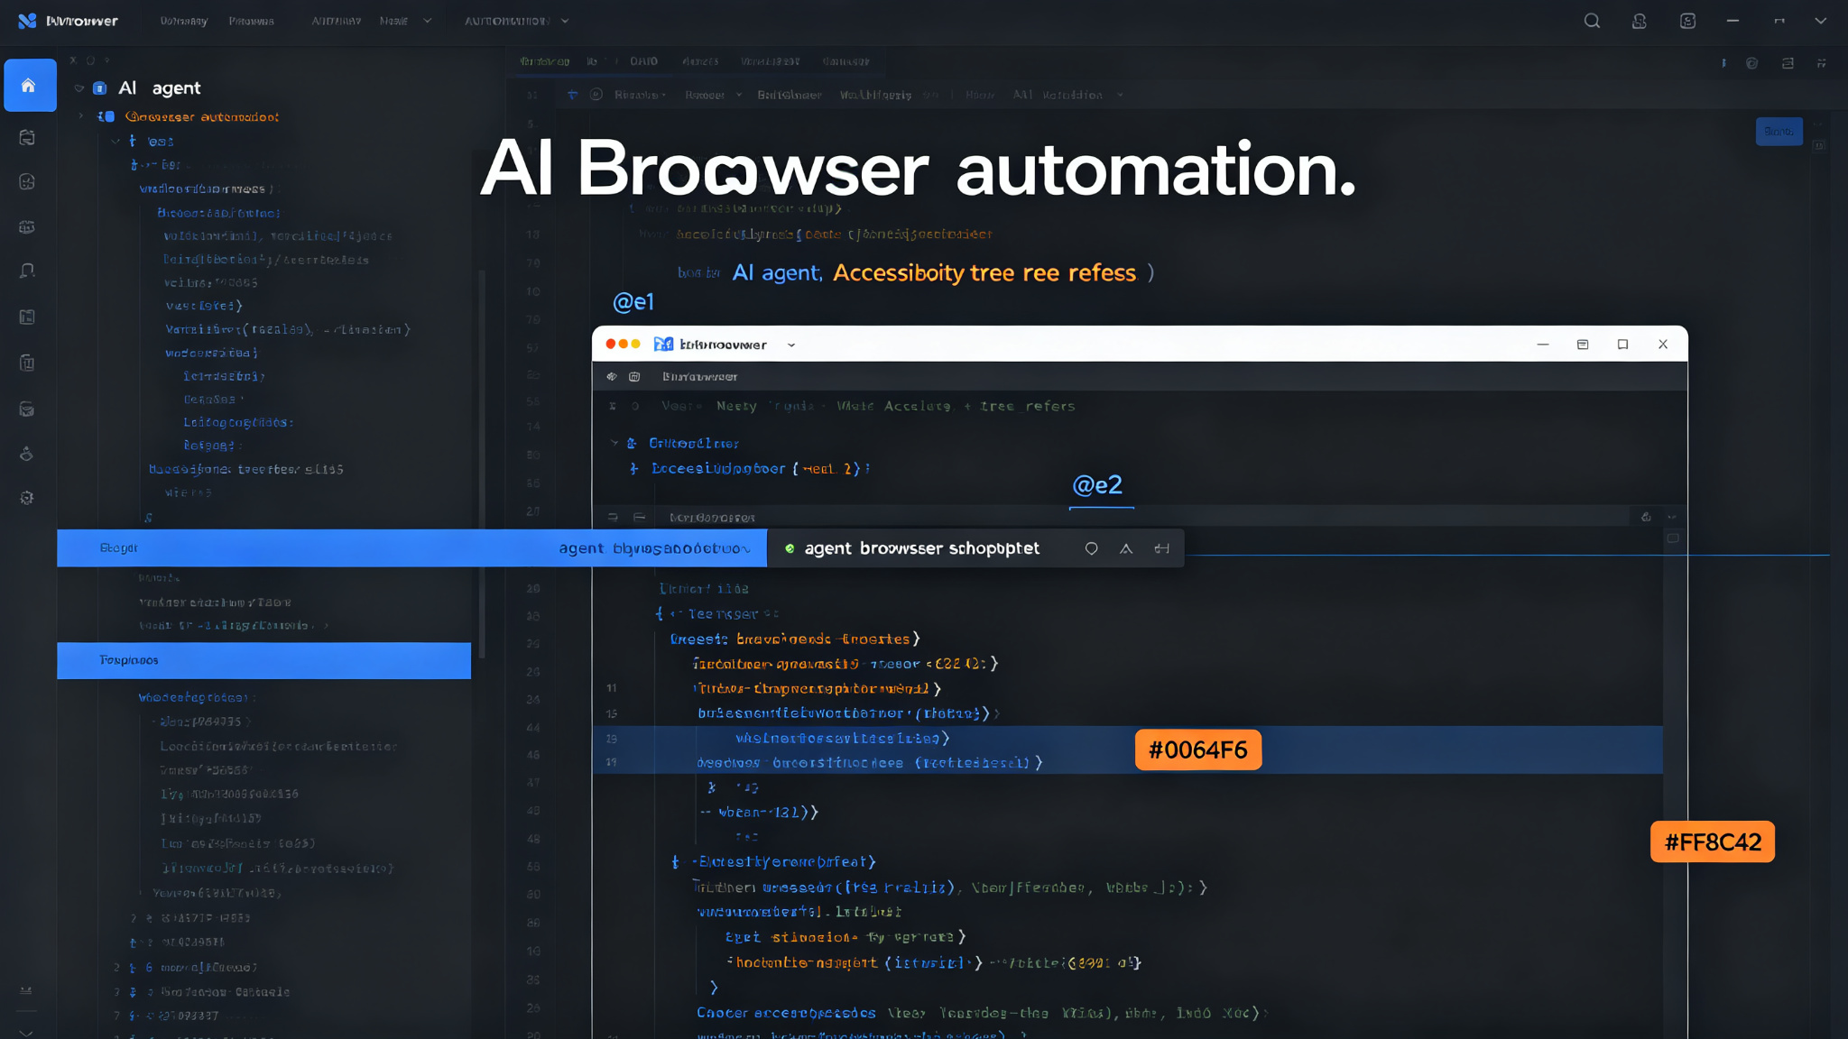Click the settings gear icon in left sidebar

coord(27,498)
